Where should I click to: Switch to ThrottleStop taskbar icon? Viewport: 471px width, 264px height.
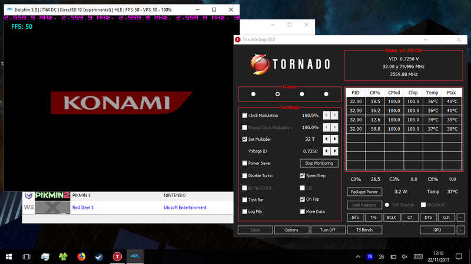(117, 256)
